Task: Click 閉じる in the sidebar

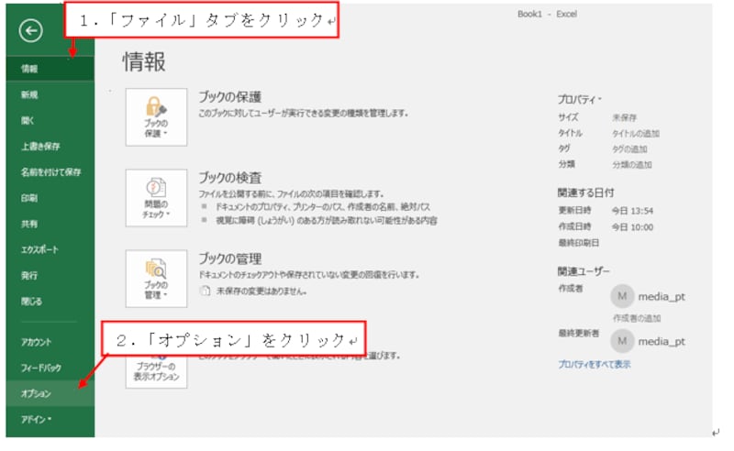Action: (50, 301)
